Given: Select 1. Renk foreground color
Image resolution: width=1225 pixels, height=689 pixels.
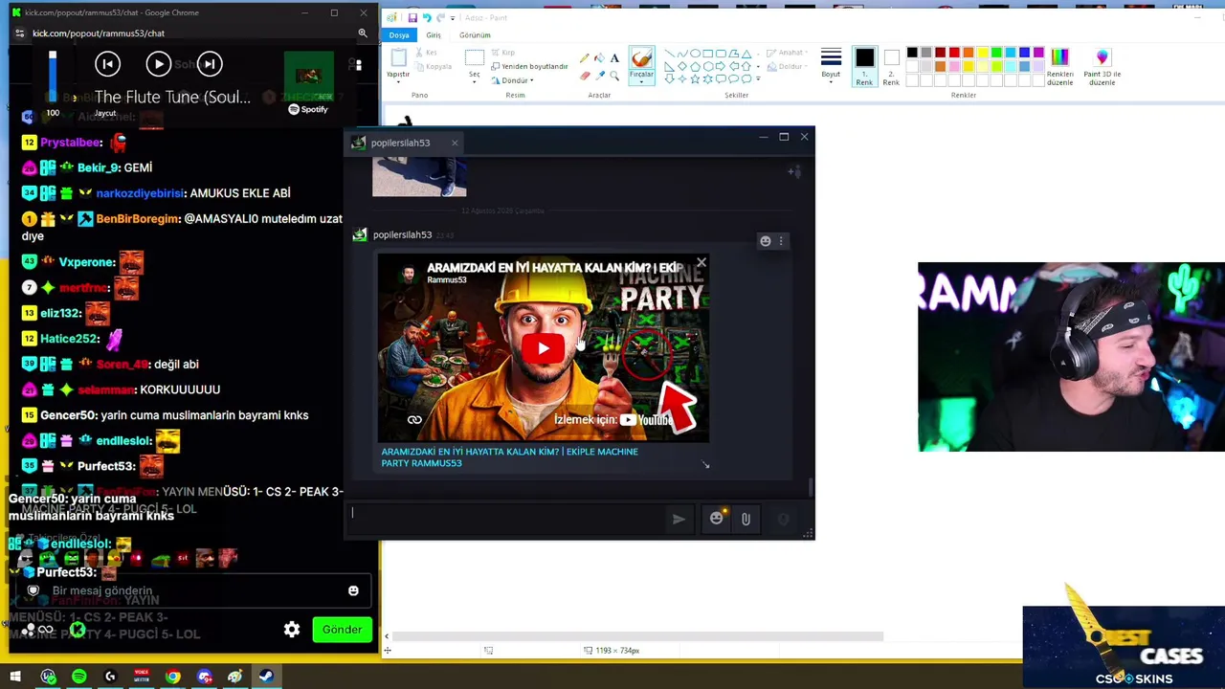Looking at the screenshot, I should point(864,66).
